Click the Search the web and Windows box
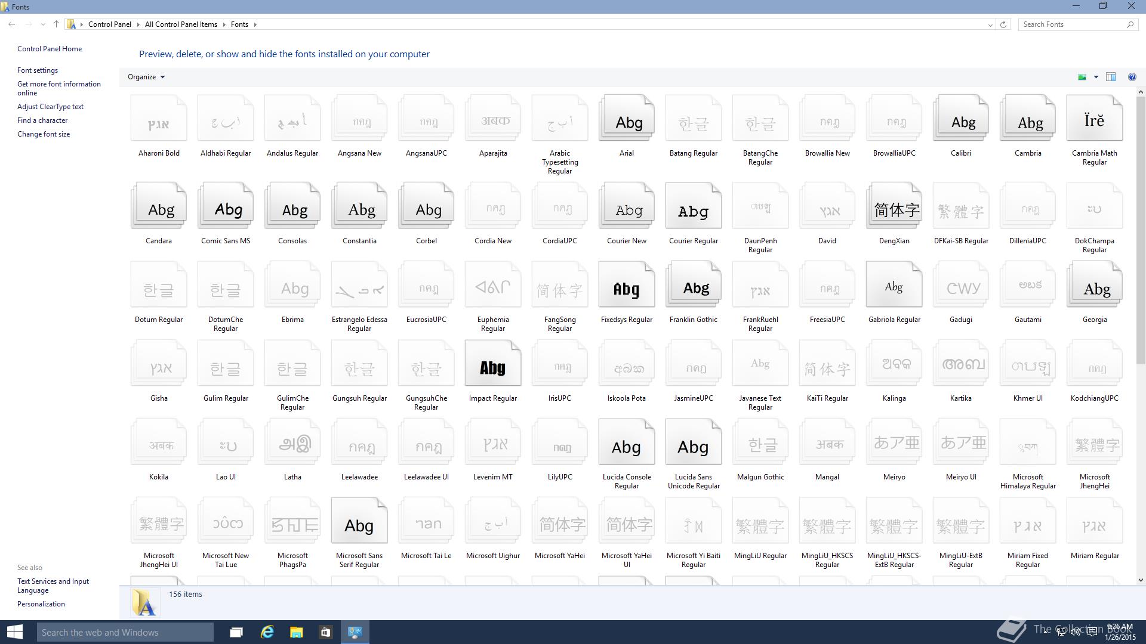This screenshot has height=644, width=1146. (125, 632)
